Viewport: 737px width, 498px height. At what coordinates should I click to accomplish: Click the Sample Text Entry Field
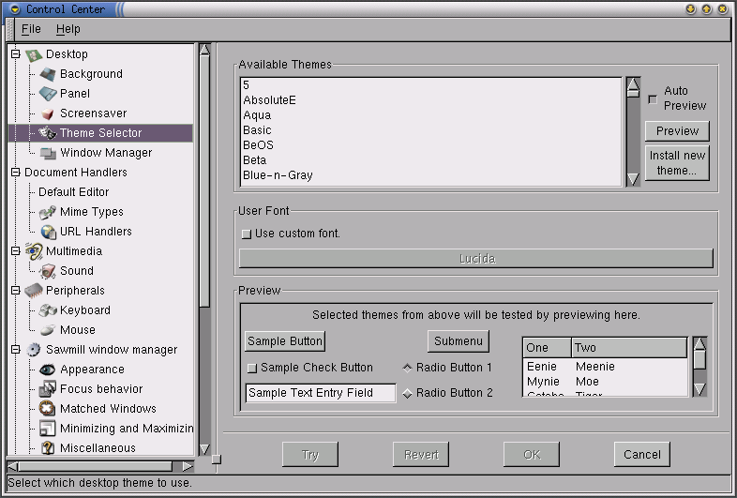(x=321, y=393)
